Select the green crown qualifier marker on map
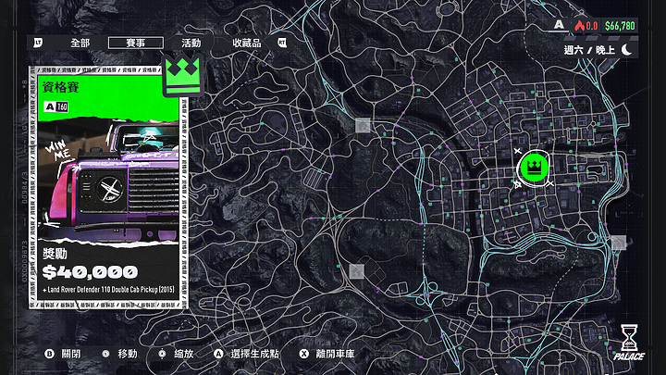The height and width of the screenshot is (375, 666). tap(534, 168)
